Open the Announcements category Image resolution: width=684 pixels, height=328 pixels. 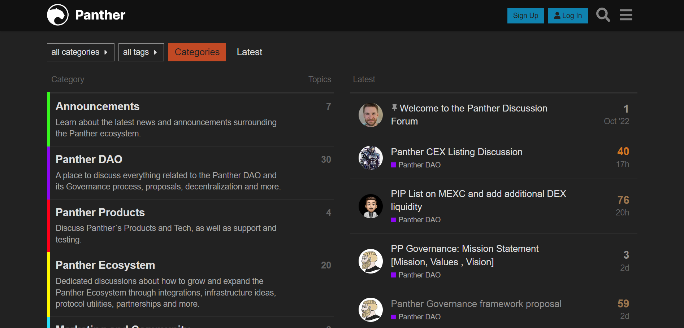tap(98, 106)
